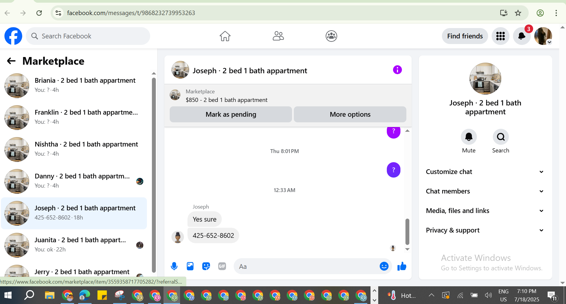566x304 pixels.
Task: Click the Search Facebook field
Action: click(x=88, y=36)
